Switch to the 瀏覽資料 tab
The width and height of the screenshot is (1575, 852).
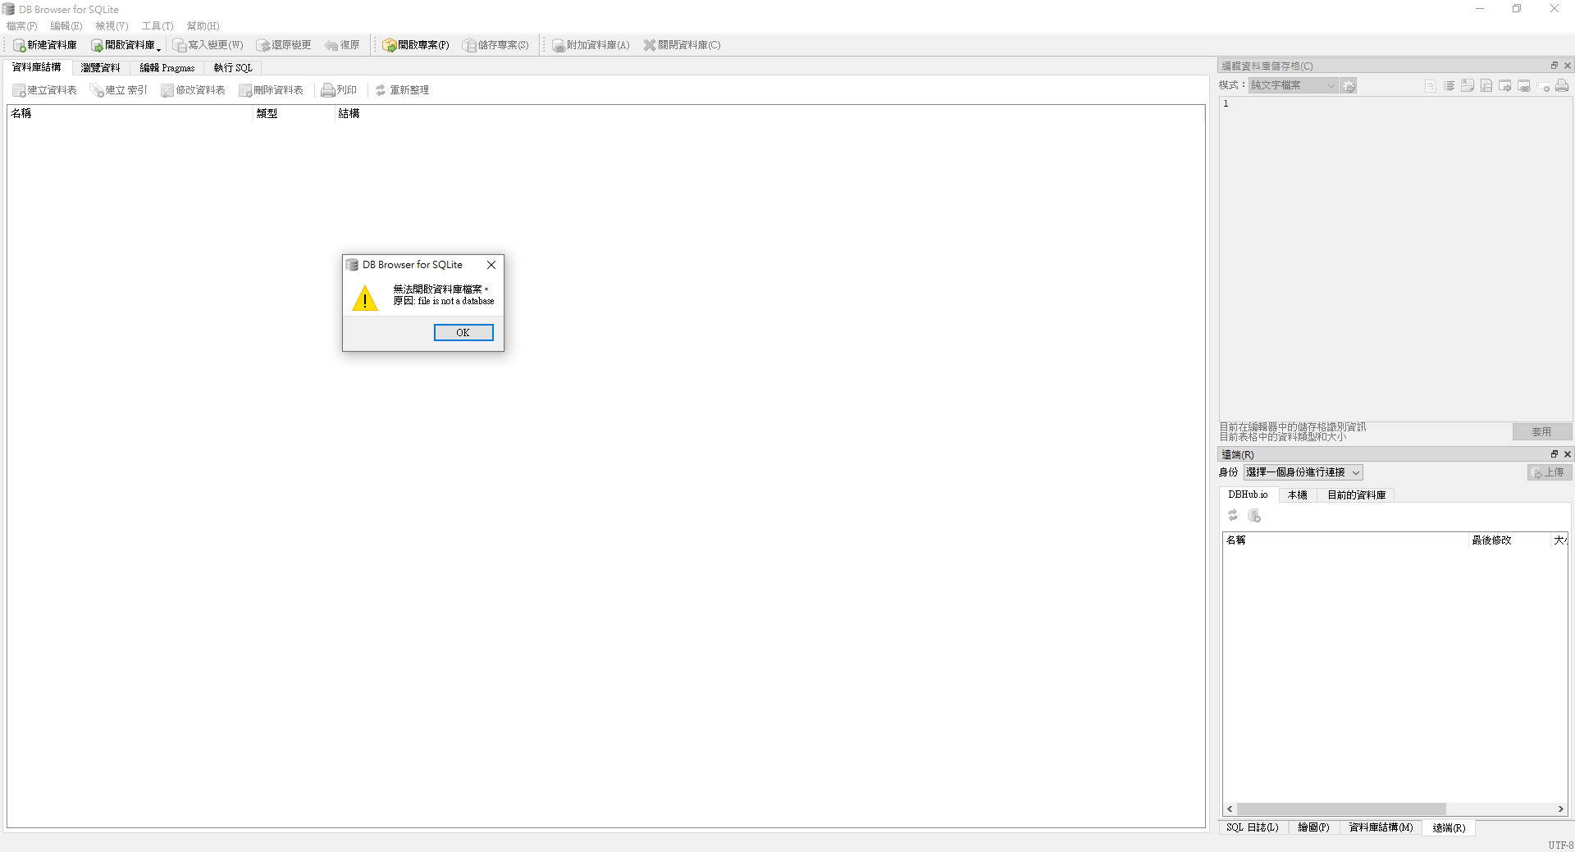coord(100,67)
